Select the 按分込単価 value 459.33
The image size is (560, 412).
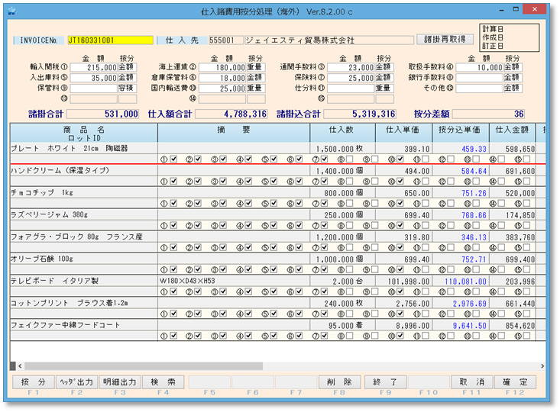coord(474,149)
